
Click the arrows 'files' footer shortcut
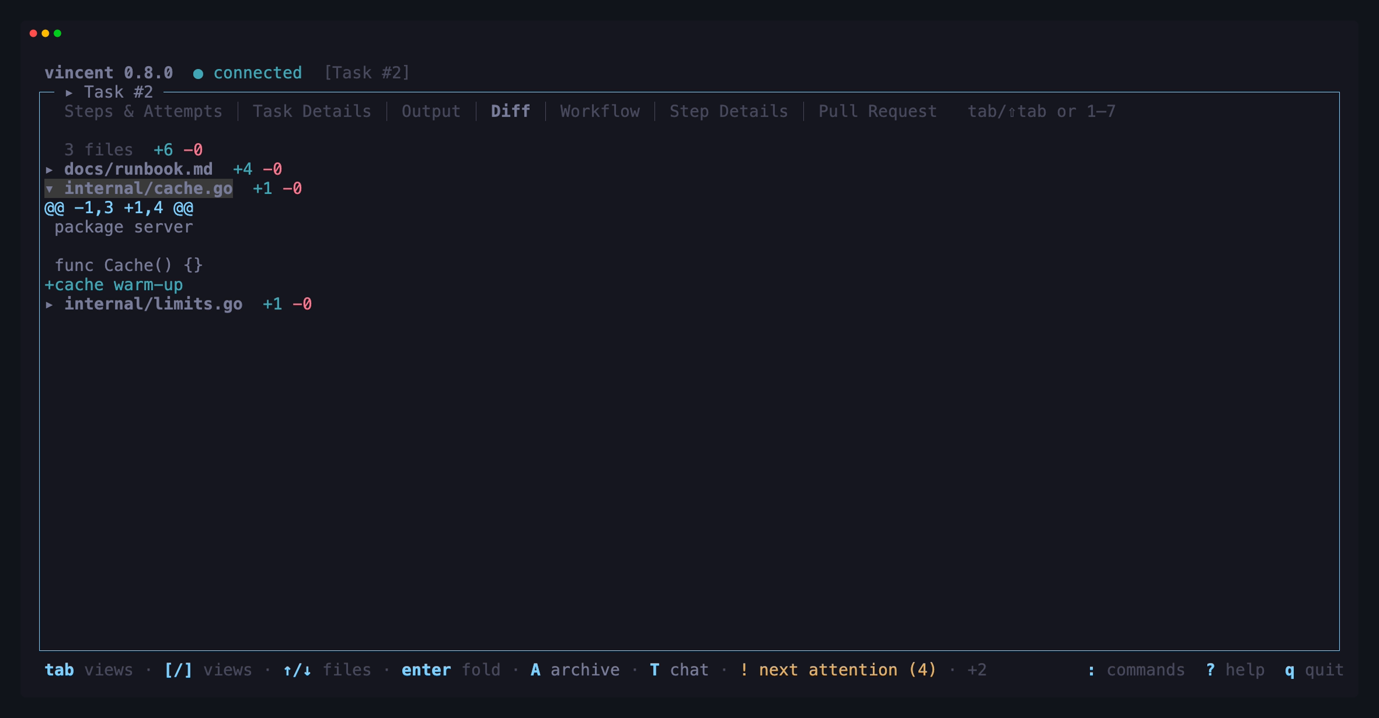327,670
